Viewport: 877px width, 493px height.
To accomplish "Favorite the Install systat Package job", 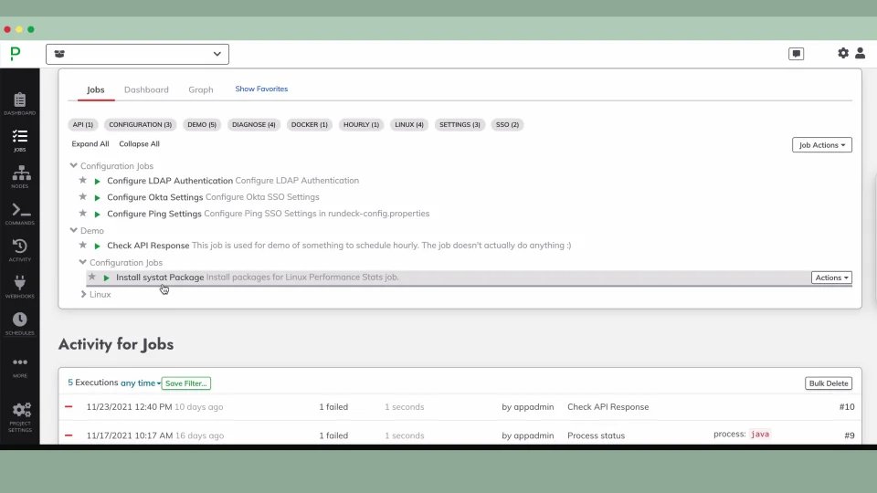I will coord(91,277).
